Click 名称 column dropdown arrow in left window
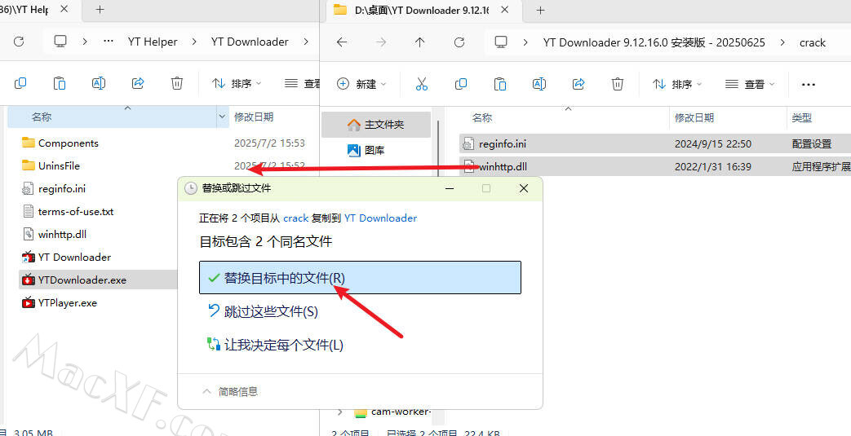Viewport: 851px width, 436px height. (222, 117)
